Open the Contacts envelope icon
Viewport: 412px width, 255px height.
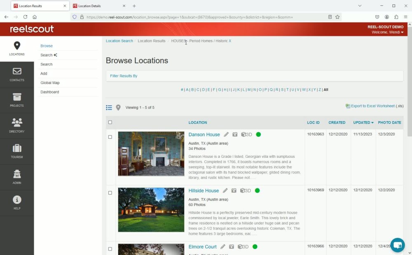(x=17, y=71)
